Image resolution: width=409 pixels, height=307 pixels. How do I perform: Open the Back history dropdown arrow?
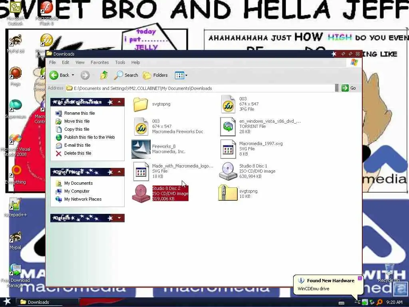coord(73,75)
